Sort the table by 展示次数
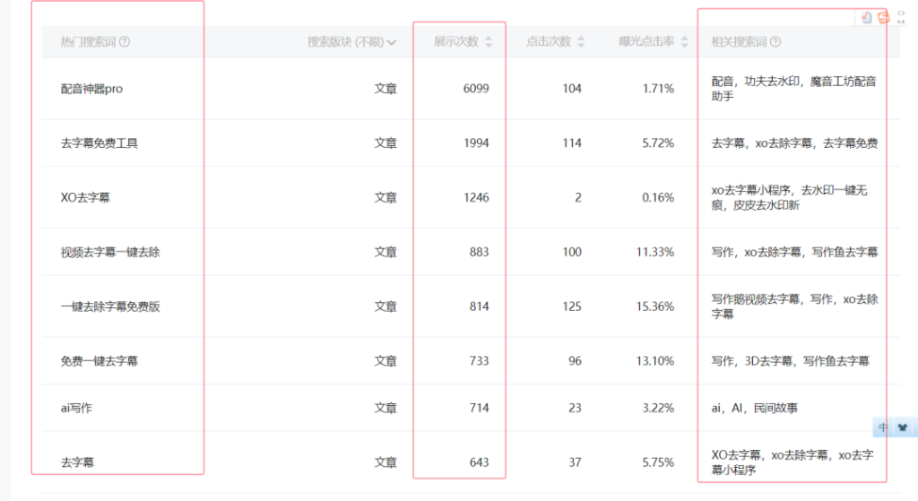Screen dimensions: 918x501 point(488,42)
